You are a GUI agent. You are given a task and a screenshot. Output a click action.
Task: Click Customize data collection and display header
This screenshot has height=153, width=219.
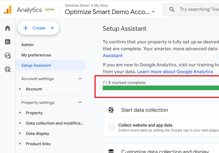165,151
